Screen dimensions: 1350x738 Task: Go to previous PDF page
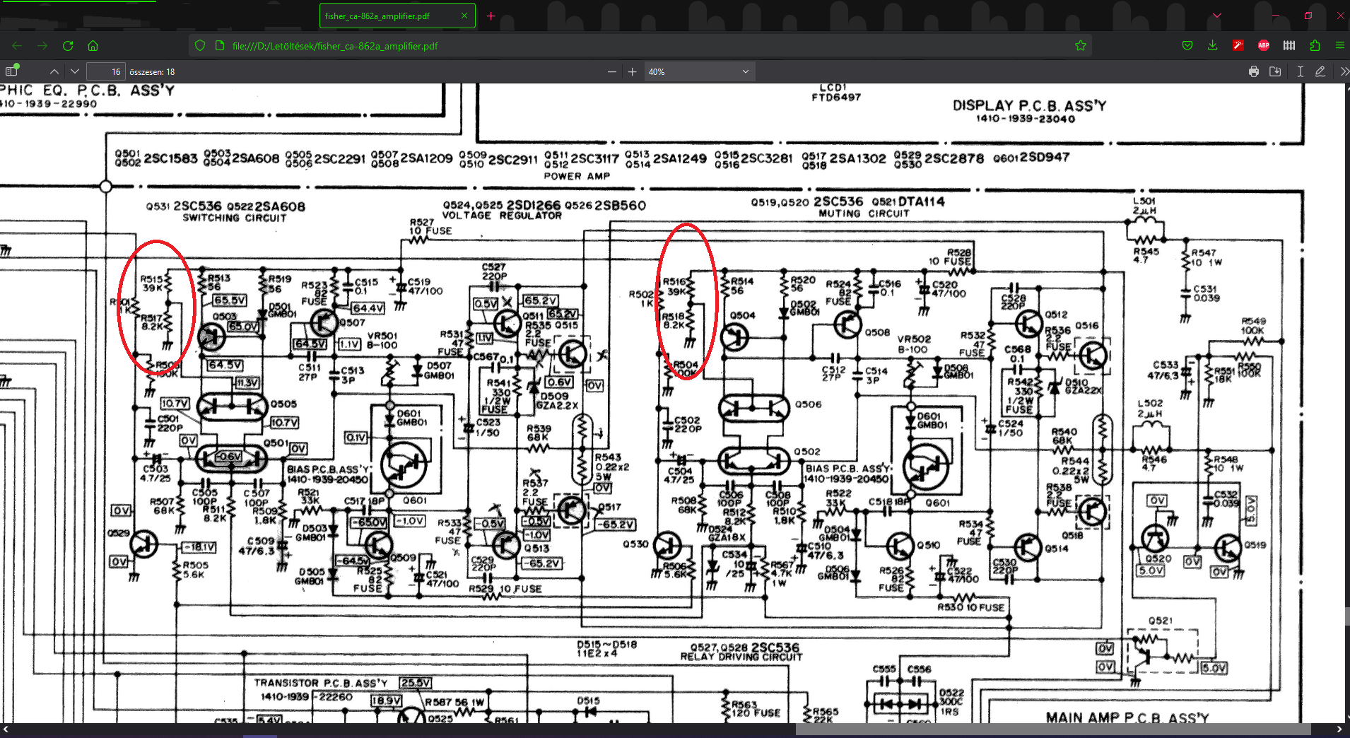tap(54, 71)
